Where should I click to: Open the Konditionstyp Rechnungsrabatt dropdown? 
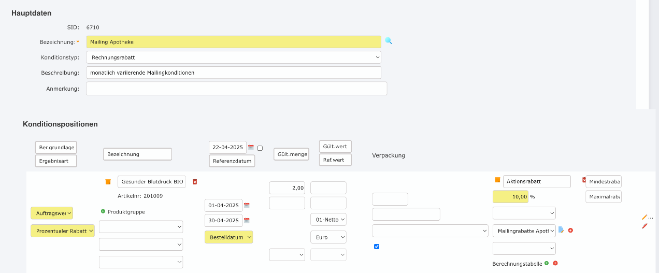(234, 57)
